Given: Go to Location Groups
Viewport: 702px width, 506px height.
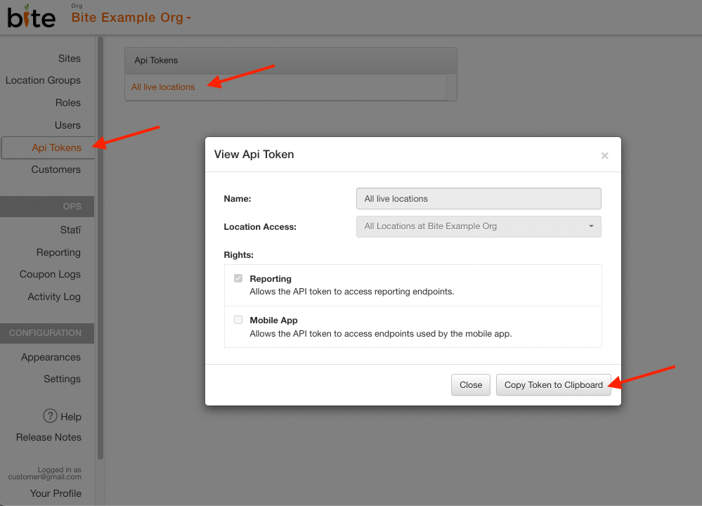Looking at the screenshot, I should tap(43, 81).
